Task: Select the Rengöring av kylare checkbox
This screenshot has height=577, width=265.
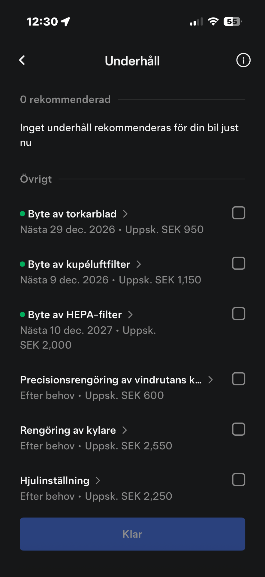Action: 239,429
